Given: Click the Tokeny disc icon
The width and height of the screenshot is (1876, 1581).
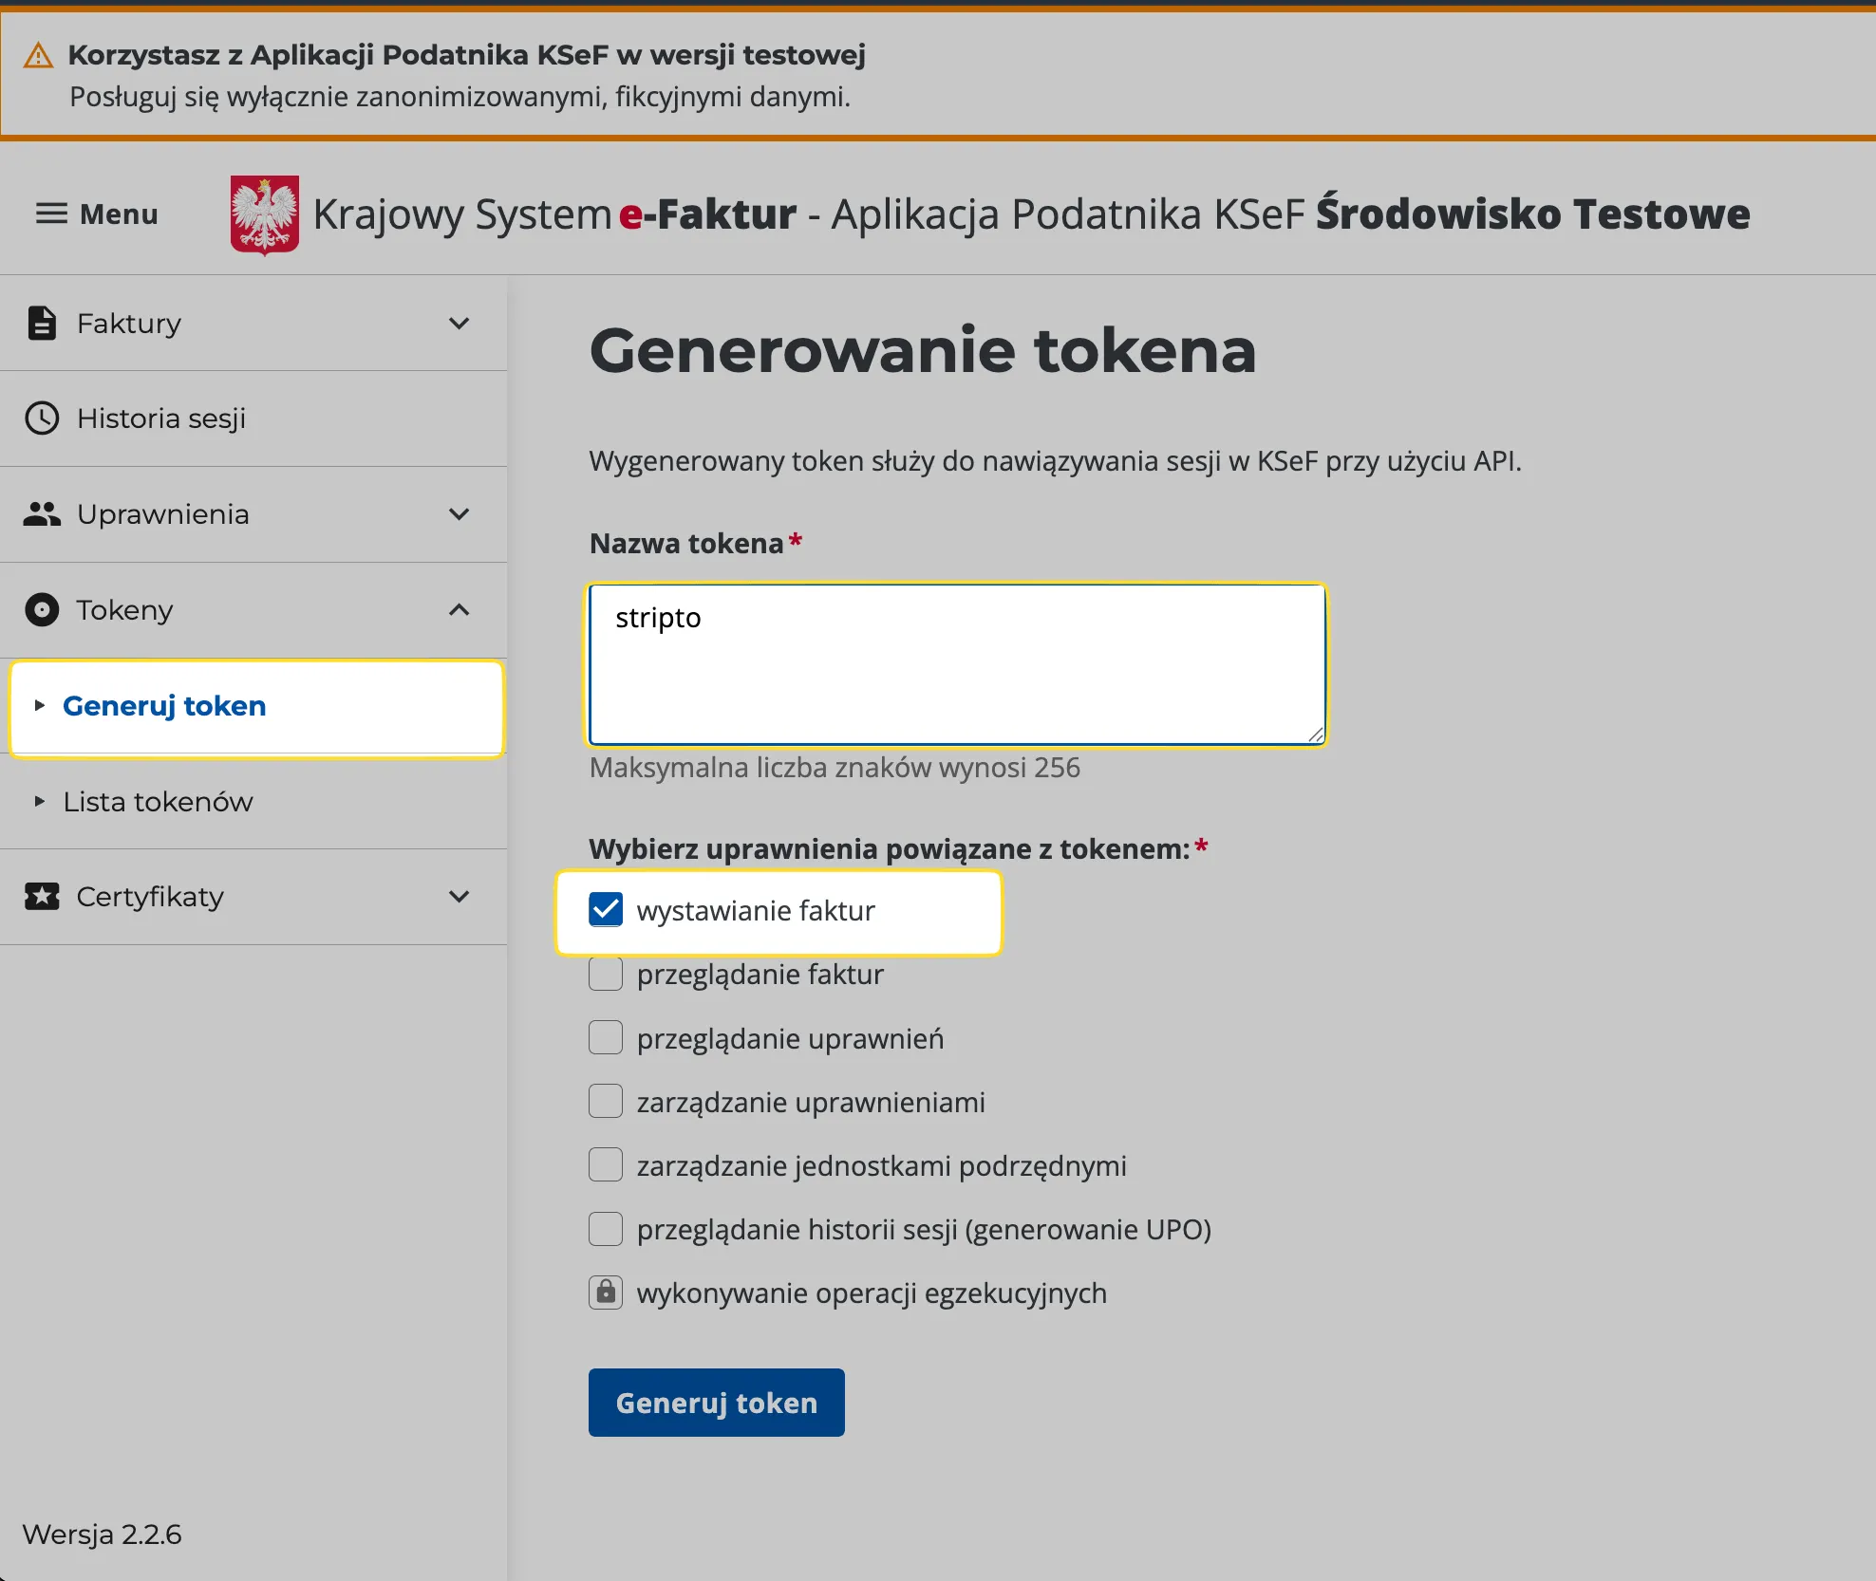Looking at the screenshot, I should click(x=42, y=610).
